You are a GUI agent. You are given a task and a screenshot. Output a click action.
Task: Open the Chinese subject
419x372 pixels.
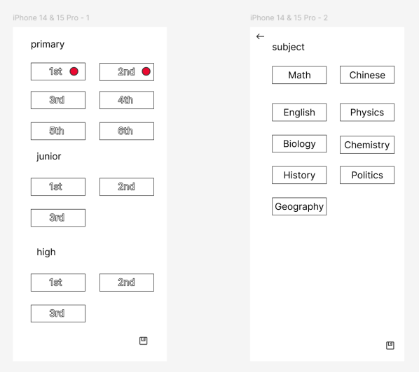[367, 75]
